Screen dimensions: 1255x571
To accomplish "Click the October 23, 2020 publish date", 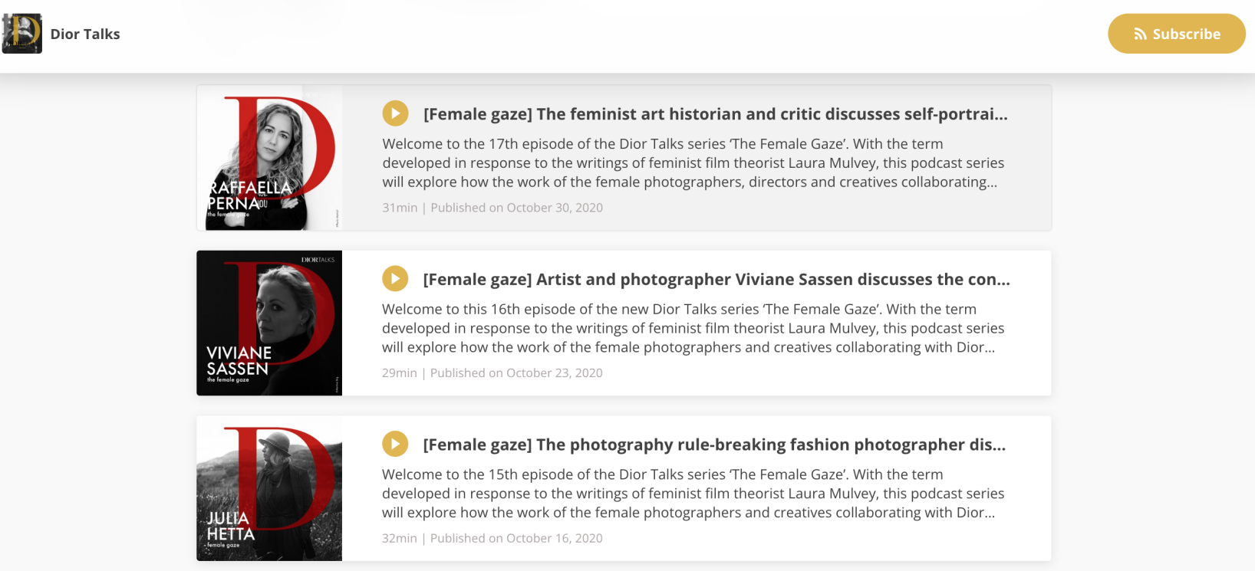I will (516, 373).
